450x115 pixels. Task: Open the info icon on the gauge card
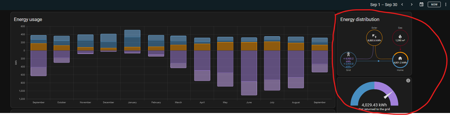click(408, 80)
